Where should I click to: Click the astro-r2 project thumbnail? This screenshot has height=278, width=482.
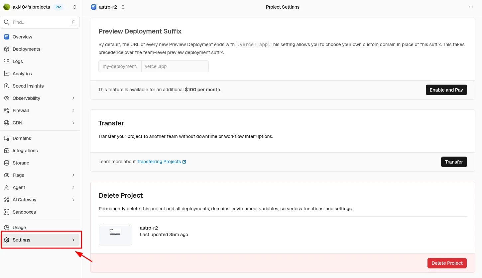point(115,235)
